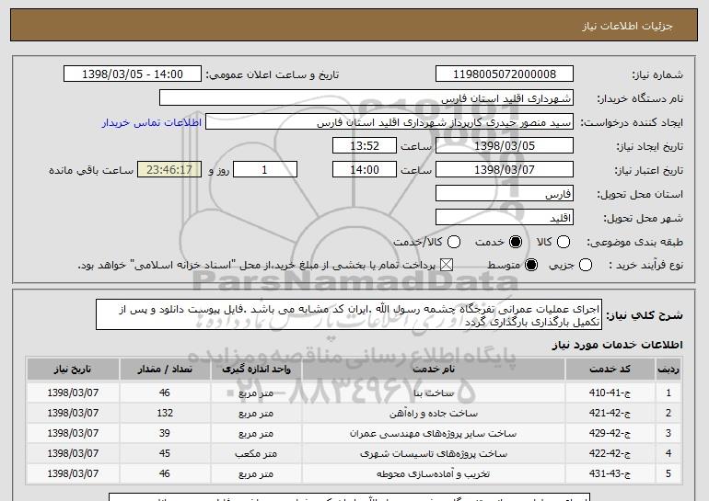The width and height of the screenshot is (709, 501).
Task: Click the ردیف column header
Action: tap(668, 369)
